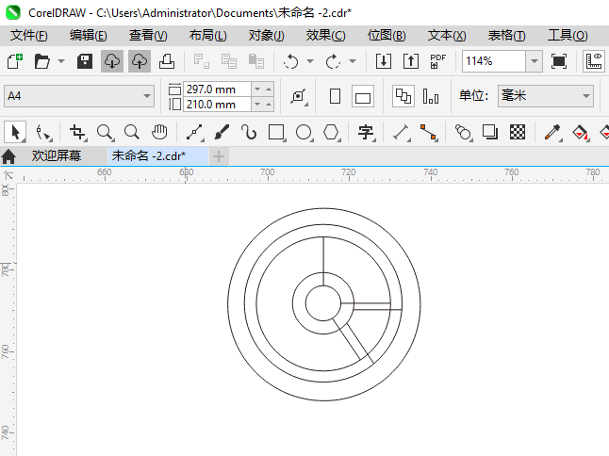This screenshot has width=609, height=456.
Task: Click the Import icon
Action: [384, 61]
